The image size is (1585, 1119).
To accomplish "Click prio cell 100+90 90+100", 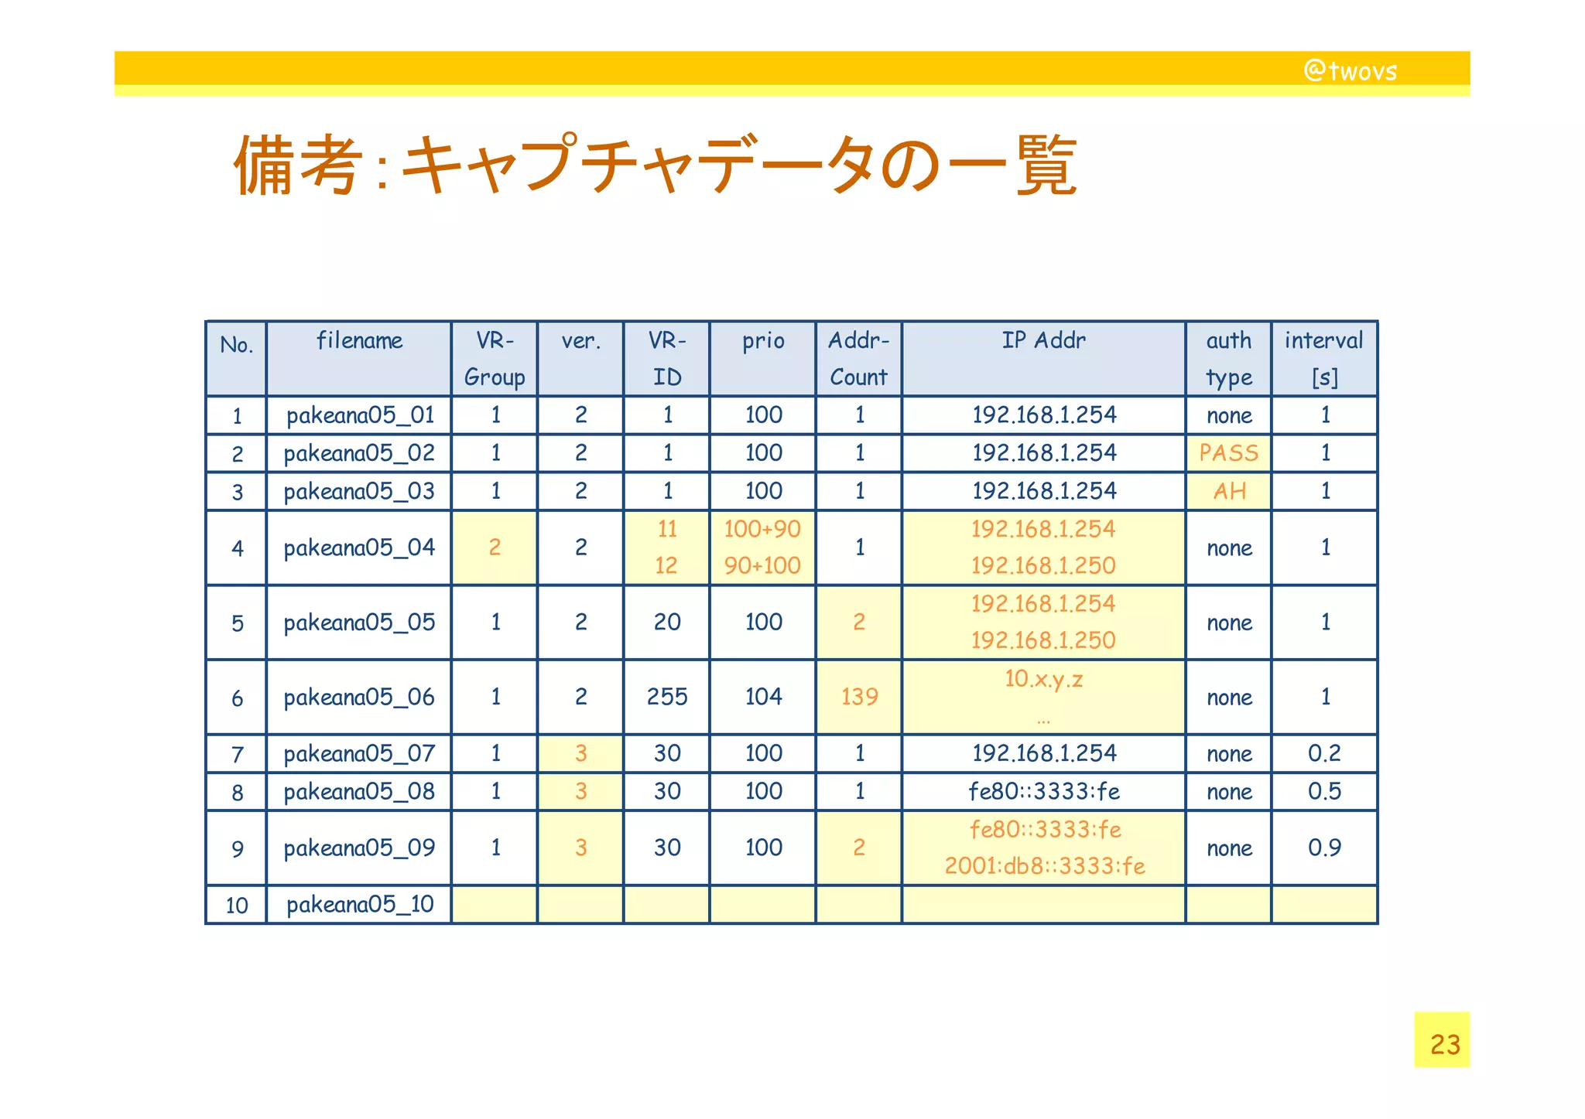I will (x=763, y=548).
